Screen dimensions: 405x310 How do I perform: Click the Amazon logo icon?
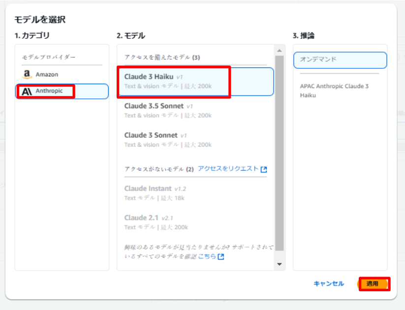click(x=27, y=74)
